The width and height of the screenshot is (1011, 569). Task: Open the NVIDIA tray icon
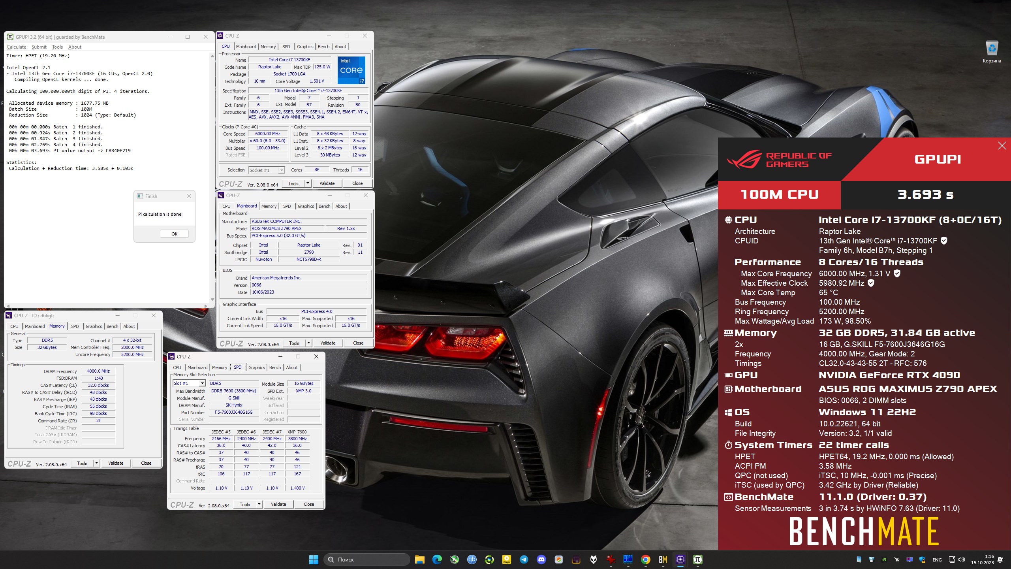click(x=884, y=560)
